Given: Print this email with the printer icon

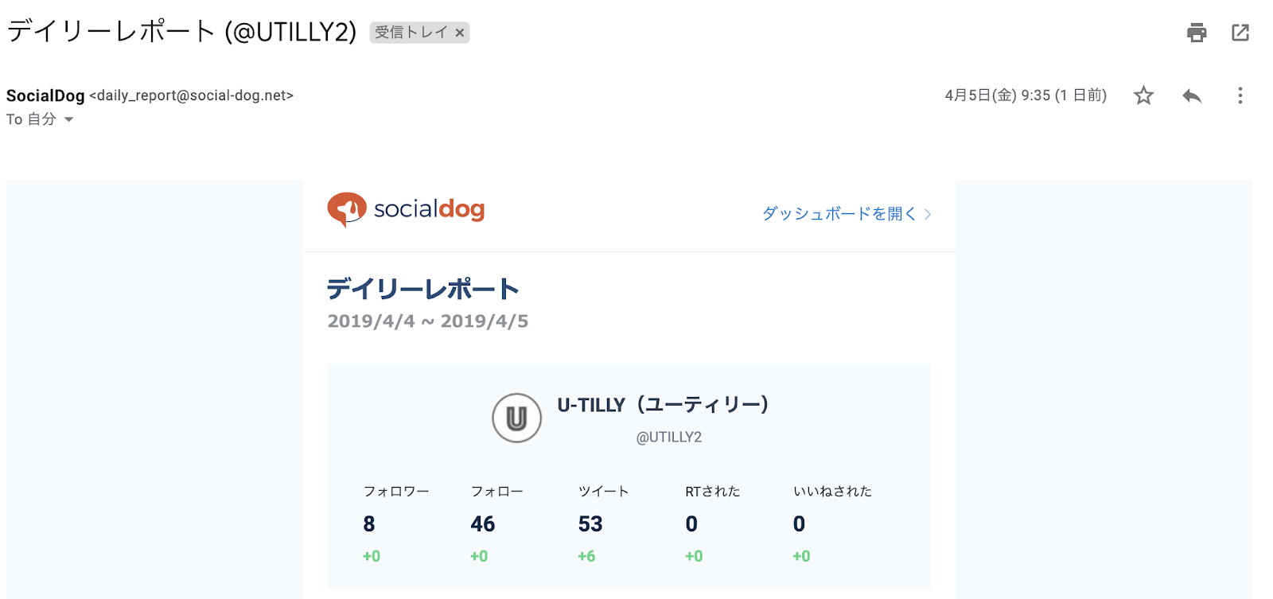Looking at the screenshot, I should click(x=1197, y=33).
